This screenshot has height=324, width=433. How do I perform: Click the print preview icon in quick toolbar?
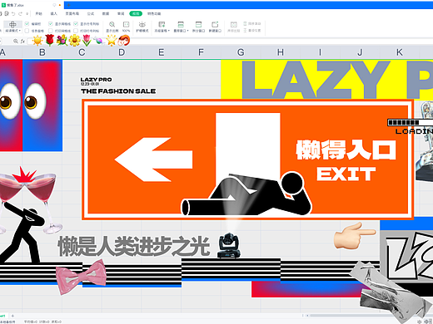tap(7, 13)
